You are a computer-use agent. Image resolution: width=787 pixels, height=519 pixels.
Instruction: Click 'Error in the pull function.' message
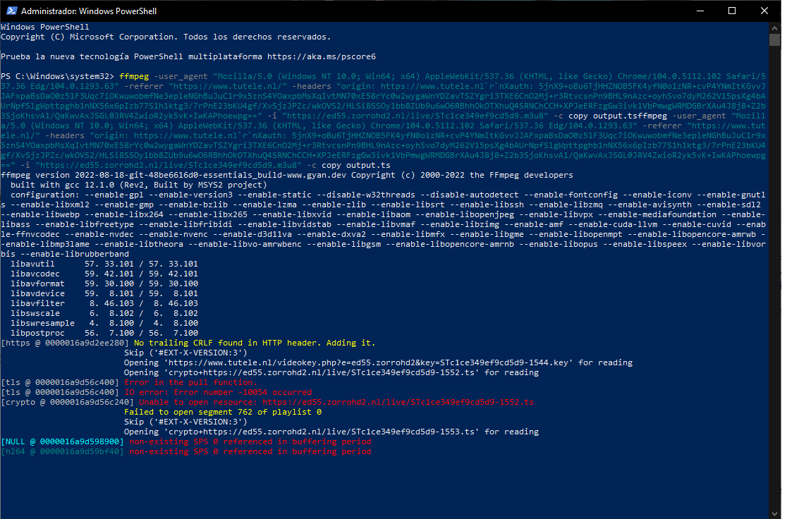(x=190, y=382)
